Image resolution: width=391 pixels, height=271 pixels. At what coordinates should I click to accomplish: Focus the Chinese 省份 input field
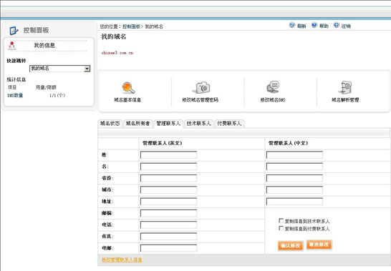[x=294, y=178]
